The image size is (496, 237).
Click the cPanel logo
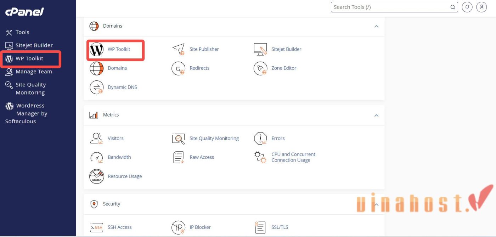pos(24,12)
